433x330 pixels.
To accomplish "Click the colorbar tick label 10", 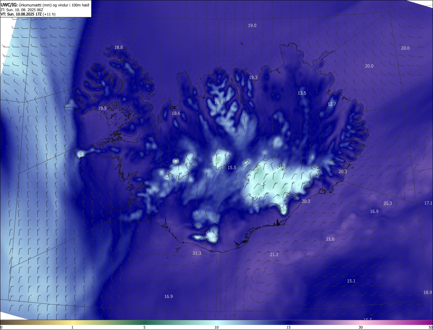I will click(x=216, y=328).
